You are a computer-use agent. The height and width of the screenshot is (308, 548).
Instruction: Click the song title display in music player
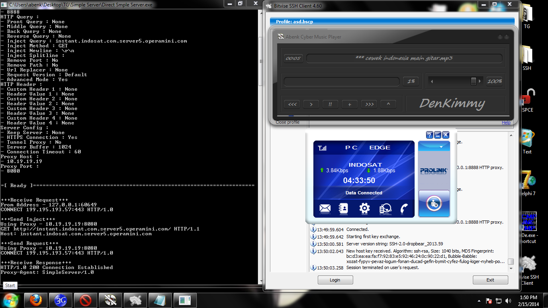404,58
